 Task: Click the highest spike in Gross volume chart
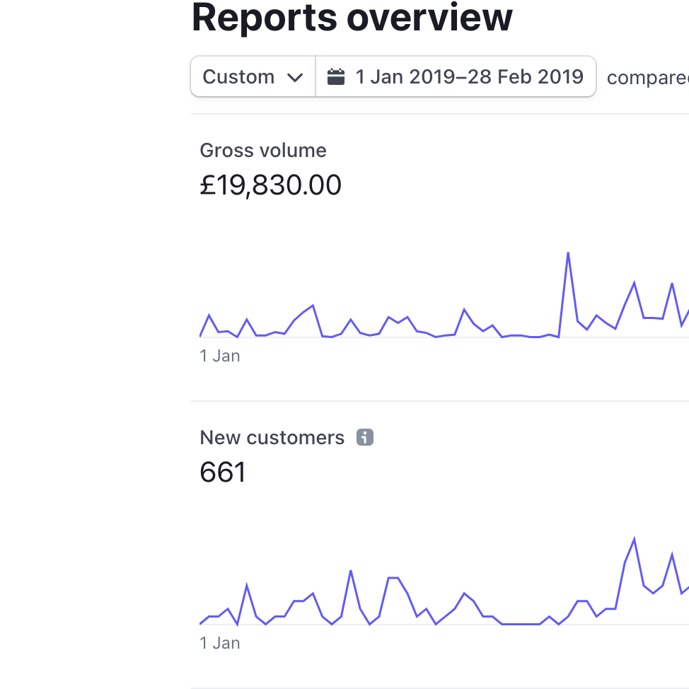tap(568, 253)
